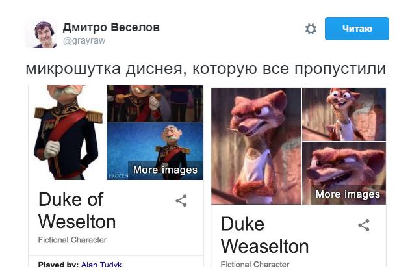Viewport: 397px width, 271px height.
Task: Share the Duke of Weselton card
Action: tap(181, 201)
